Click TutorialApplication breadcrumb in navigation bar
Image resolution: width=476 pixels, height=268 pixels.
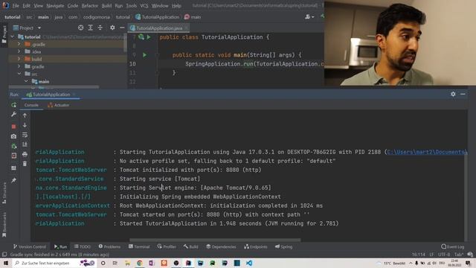[x=158, y=17]
